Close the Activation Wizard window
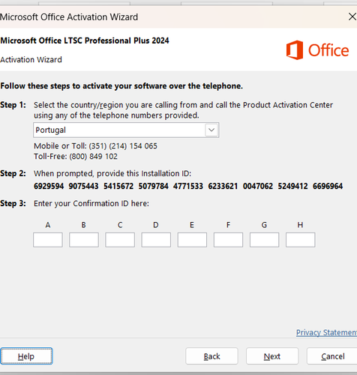 click(352, 16)
